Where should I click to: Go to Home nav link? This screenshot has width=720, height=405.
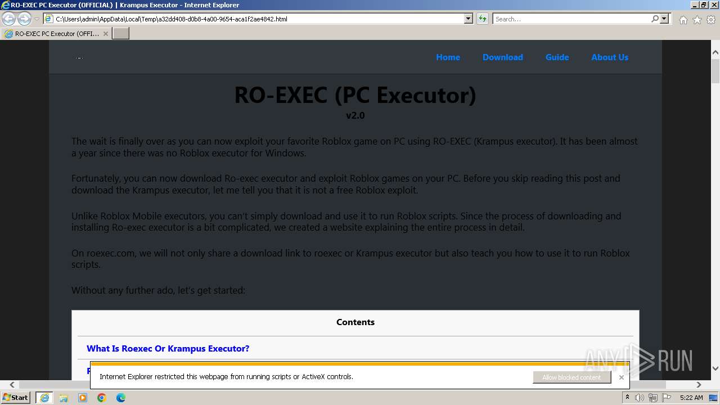pyautogui.click(x=448, y=57)
